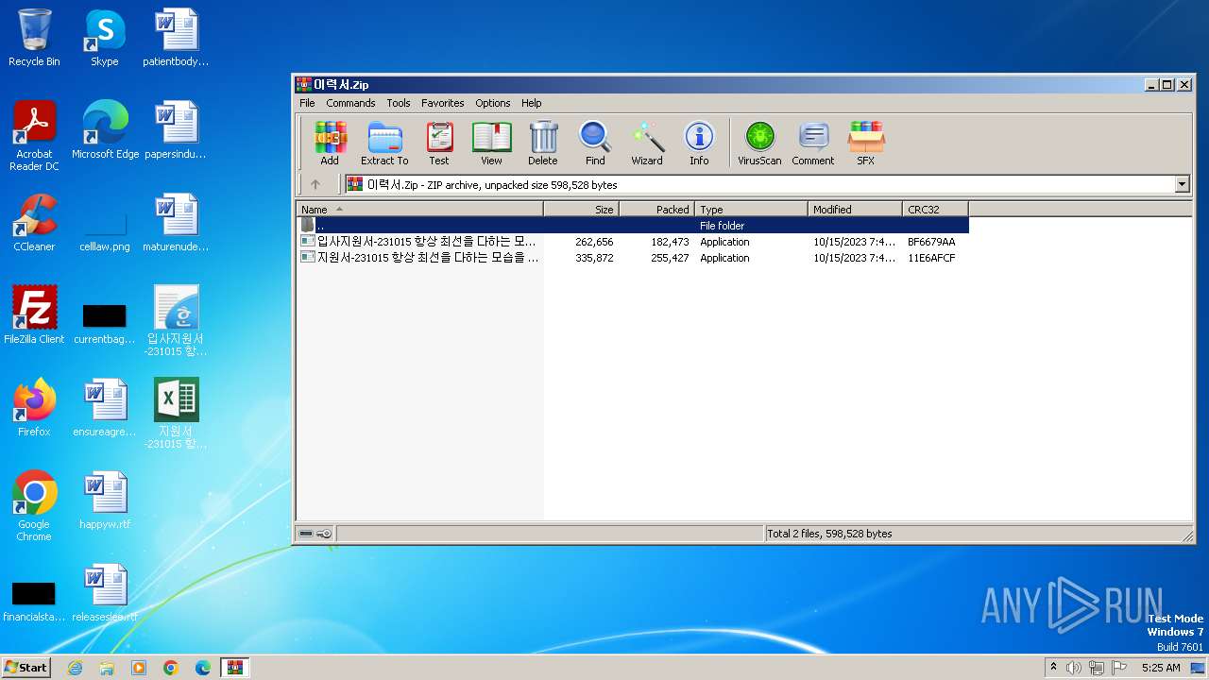Sort by the Name column header
Viewport: 1209px width, 680px height.
[420, 210]
